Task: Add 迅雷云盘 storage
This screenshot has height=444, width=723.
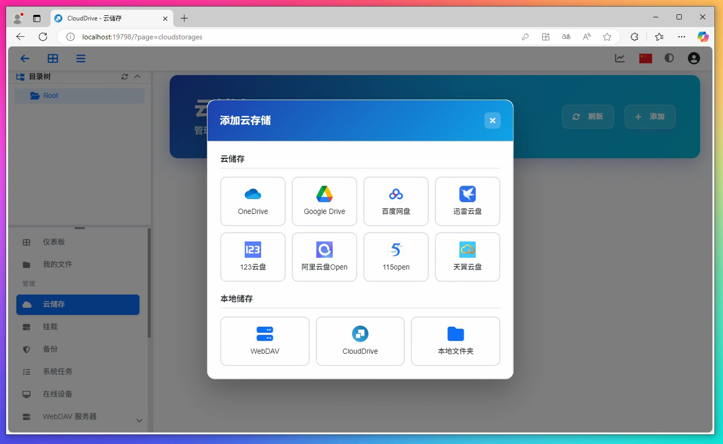Action: (467, 201)
